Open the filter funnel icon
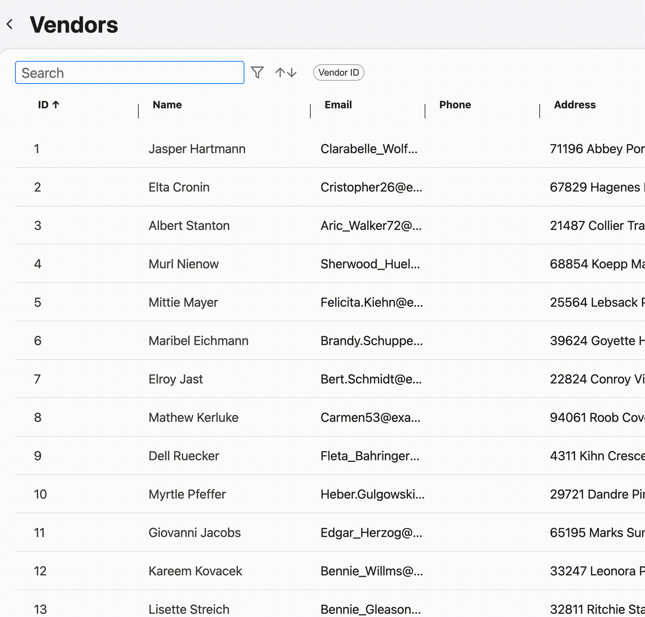Image resolution: width=645 pixels, height=617 pixels. [x=257, y=72]
